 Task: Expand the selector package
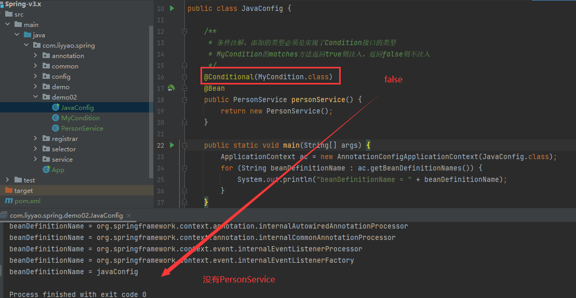pos(35,148)
